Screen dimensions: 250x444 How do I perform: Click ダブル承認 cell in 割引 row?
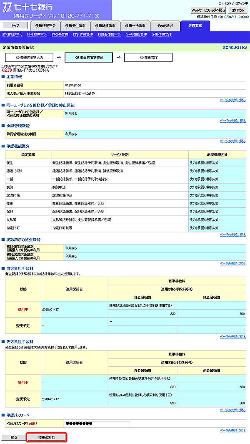[x=217, y=187]
